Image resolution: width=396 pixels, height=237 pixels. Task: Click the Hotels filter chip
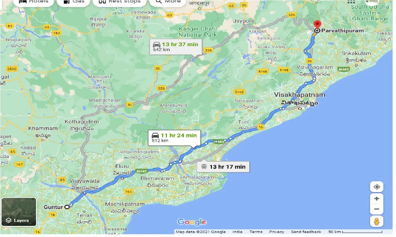34,2
